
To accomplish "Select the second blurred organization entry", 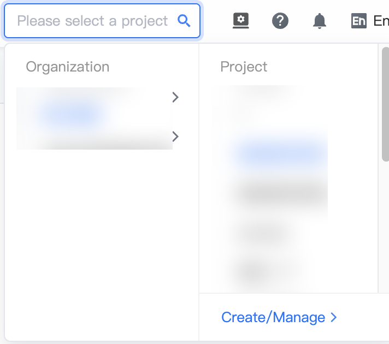I will click(x=95, y=138).
